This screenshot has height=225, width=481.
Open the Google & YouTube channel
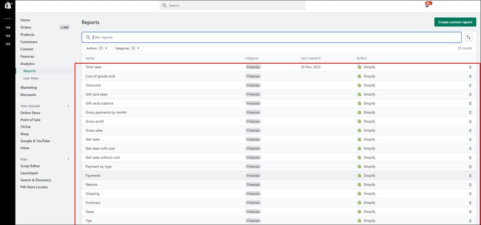pos(35,141)
